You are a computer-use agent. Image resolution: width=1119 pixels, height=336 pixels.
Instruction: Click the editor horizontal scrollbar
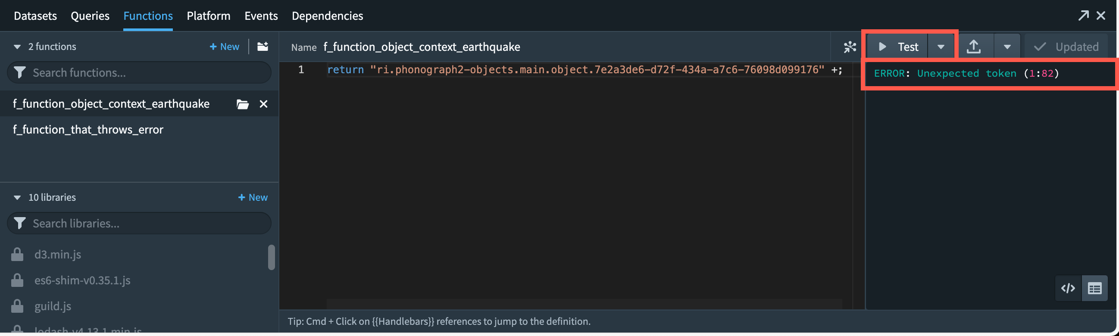pos(584,304)
